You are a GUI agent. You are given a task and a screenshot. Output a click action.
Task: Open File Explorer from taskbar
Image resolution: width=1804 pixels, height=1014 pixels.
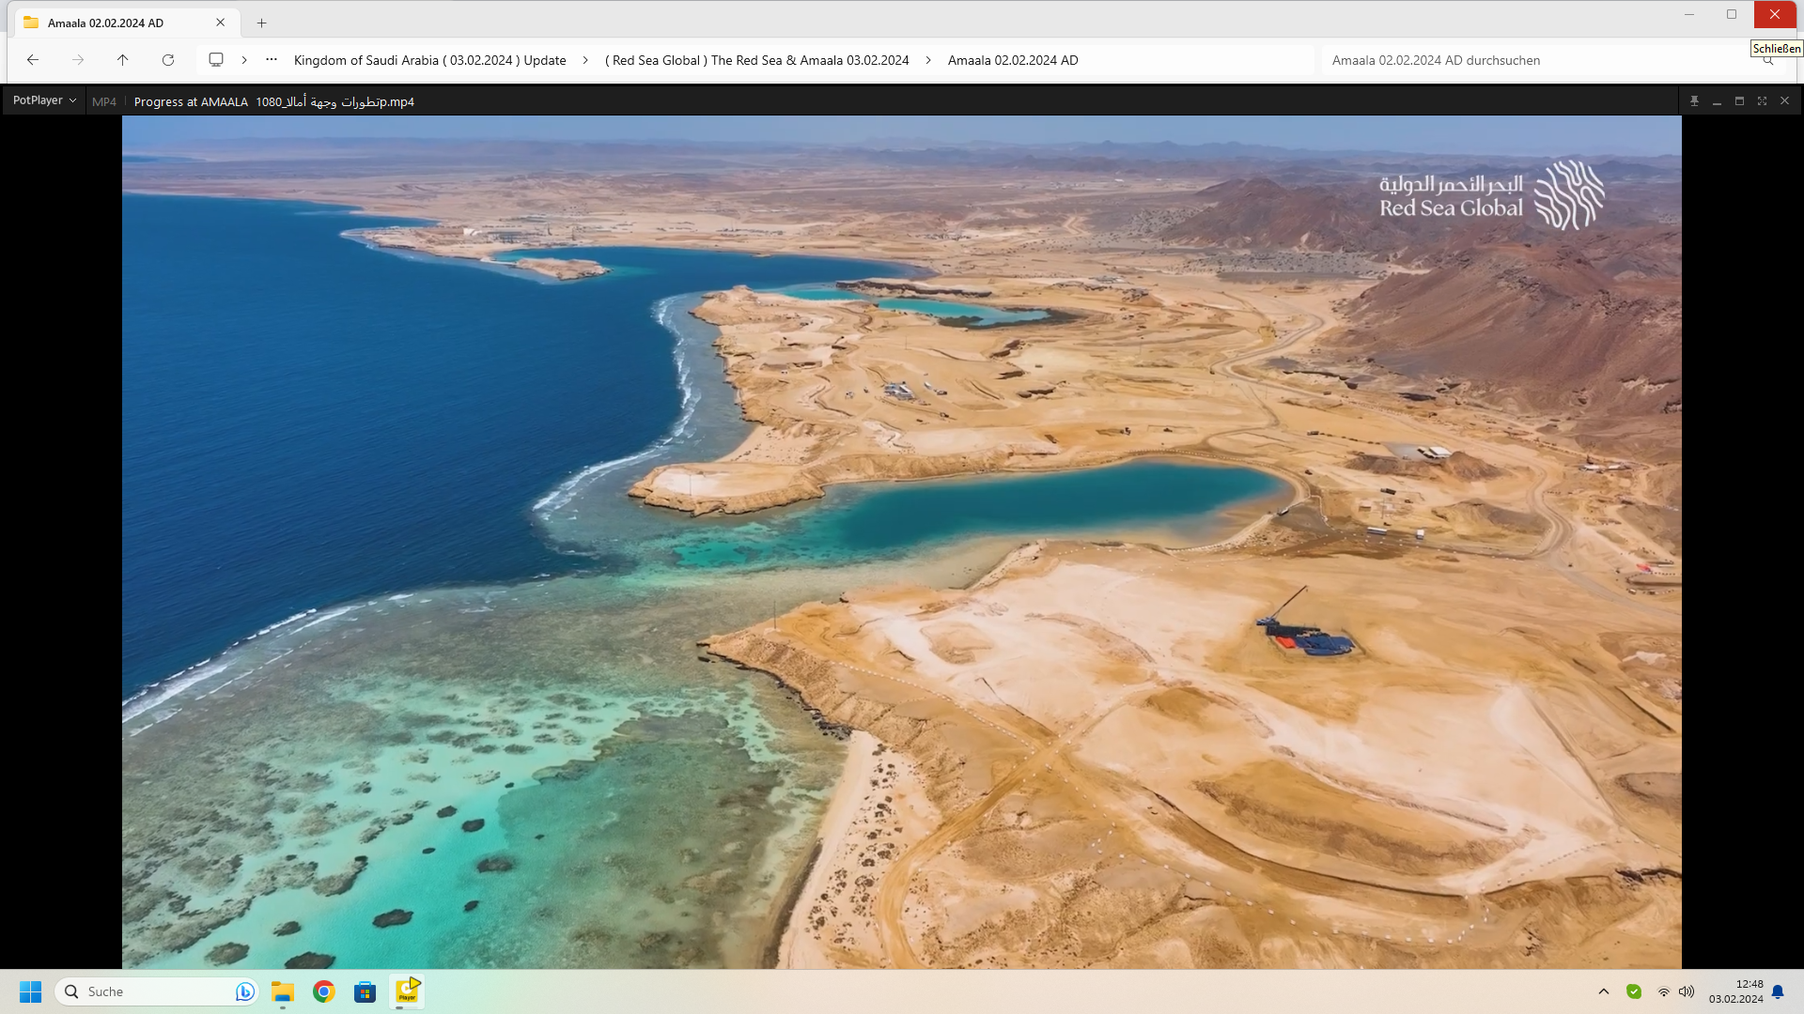pyautogui.click(x=283, y=991)
